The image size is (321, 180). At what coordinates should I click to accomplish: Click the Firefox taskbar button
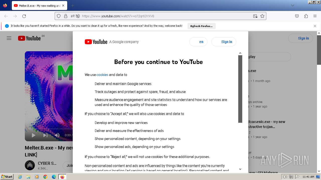(x=62, y=177)
